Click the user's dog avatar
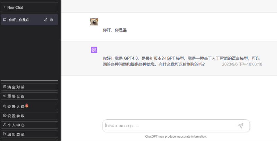Screen dimensions: 277x141 (94, 22)
